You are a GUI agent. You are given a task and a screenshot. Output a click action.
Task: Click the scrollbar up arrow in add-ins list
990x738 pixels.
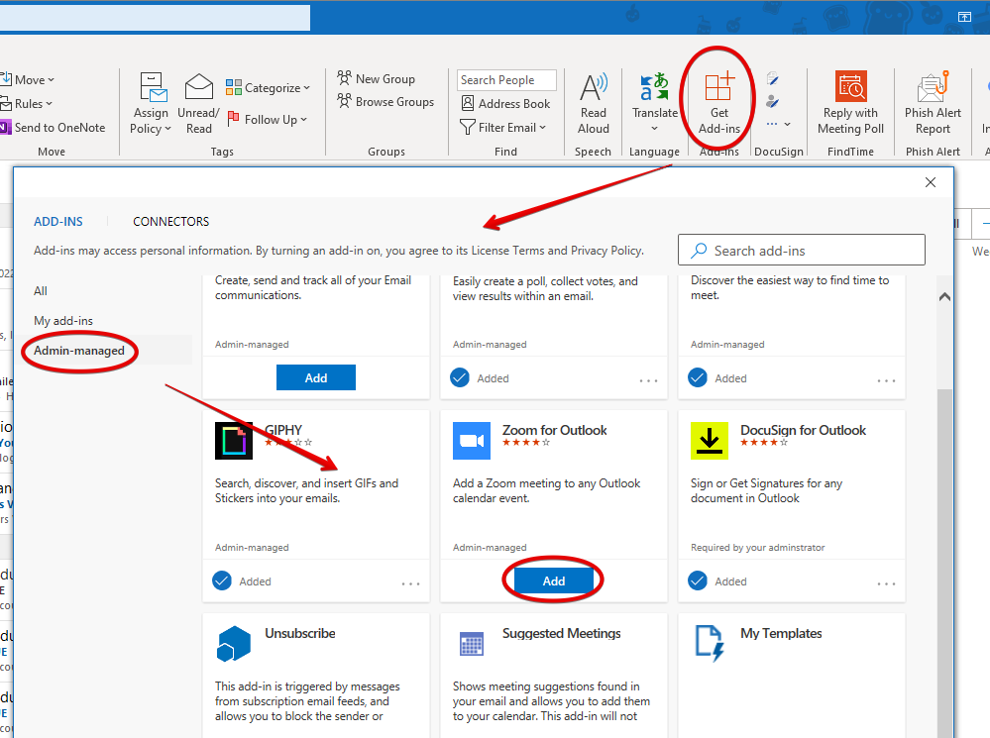coord(944,297)
